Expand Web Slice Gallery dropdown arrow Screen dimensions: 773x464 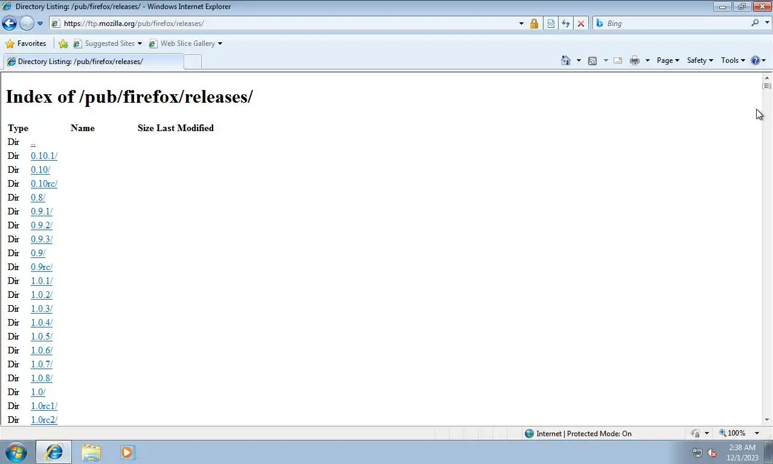(x=220, y=43)
